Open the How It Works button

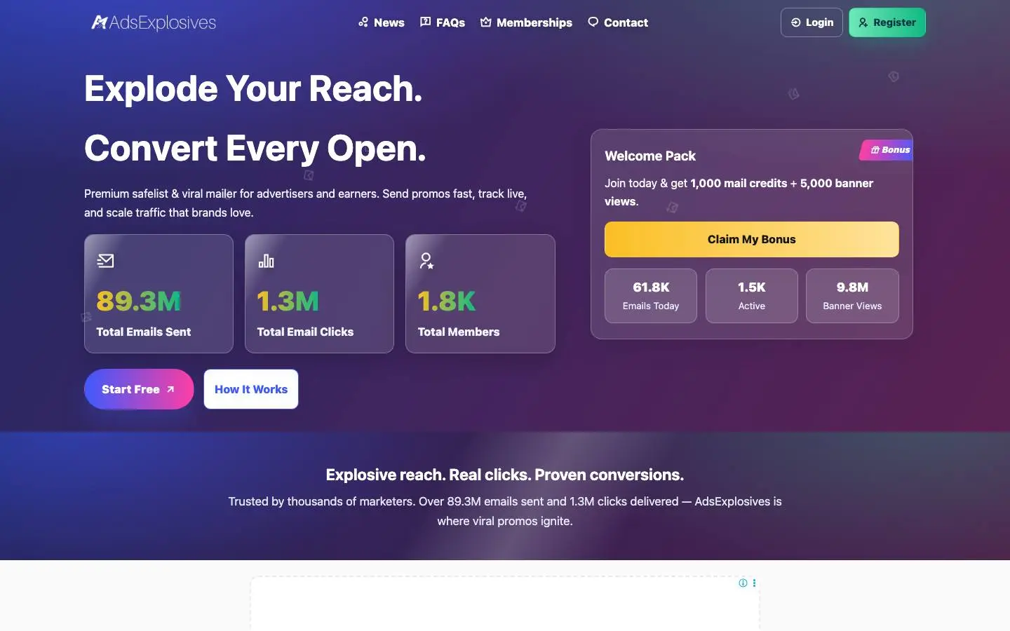coord(251,389)
